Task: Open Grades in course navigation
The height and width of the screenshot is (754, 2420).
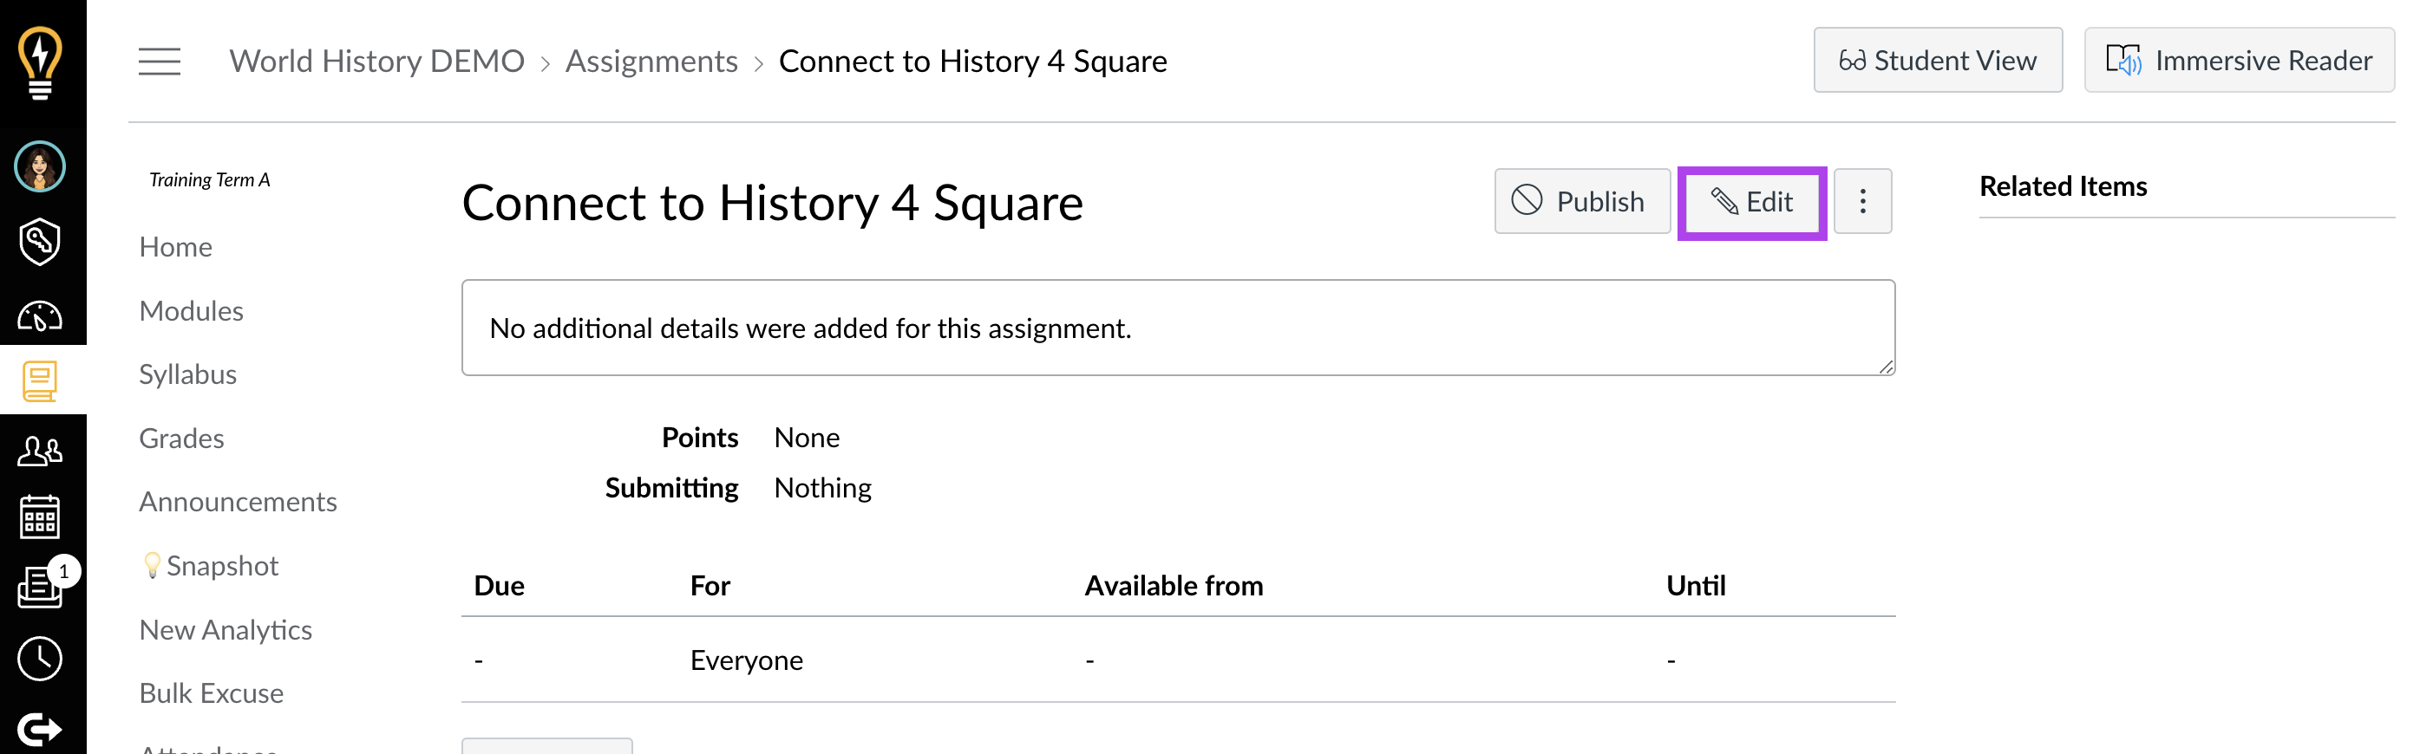Action: [181, 439]
